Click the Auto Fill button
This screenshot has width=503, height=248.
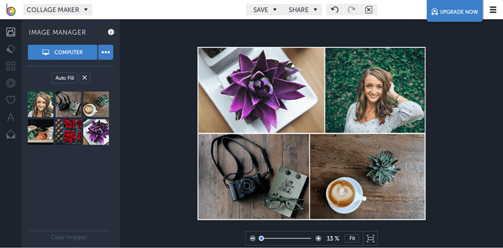[64, 78]
